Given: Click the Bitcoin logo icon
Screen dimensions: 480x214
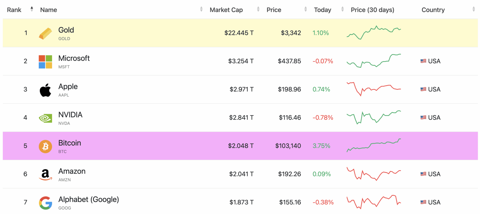Looking at the screenshot, I should click(x=45, y=146).
